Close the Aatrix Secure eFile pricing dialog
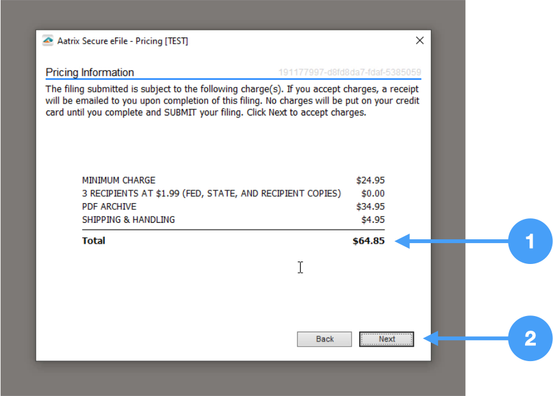 419,41
